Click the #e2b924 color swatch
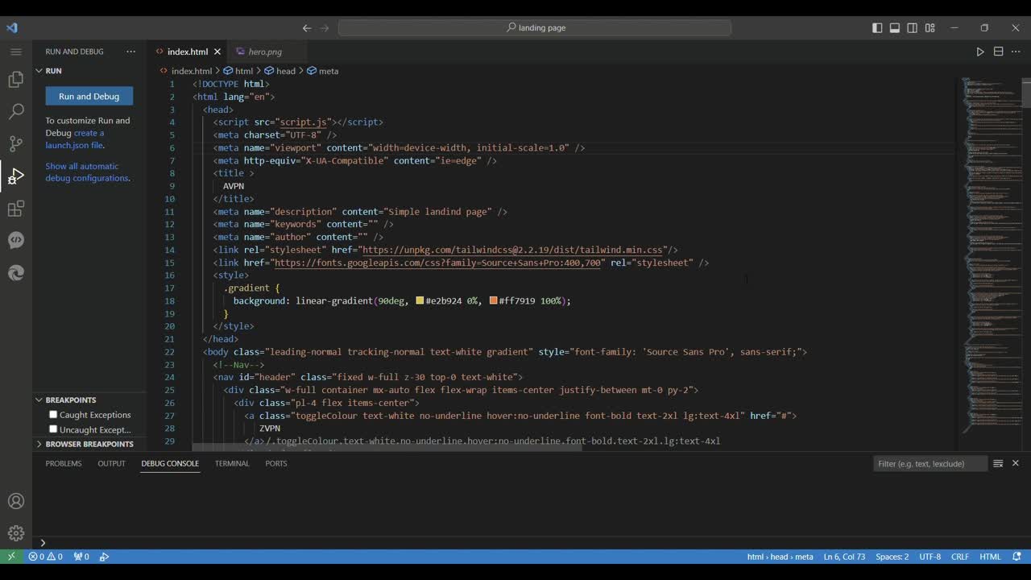Viewport: 1031px width, 580px height. 420,300
